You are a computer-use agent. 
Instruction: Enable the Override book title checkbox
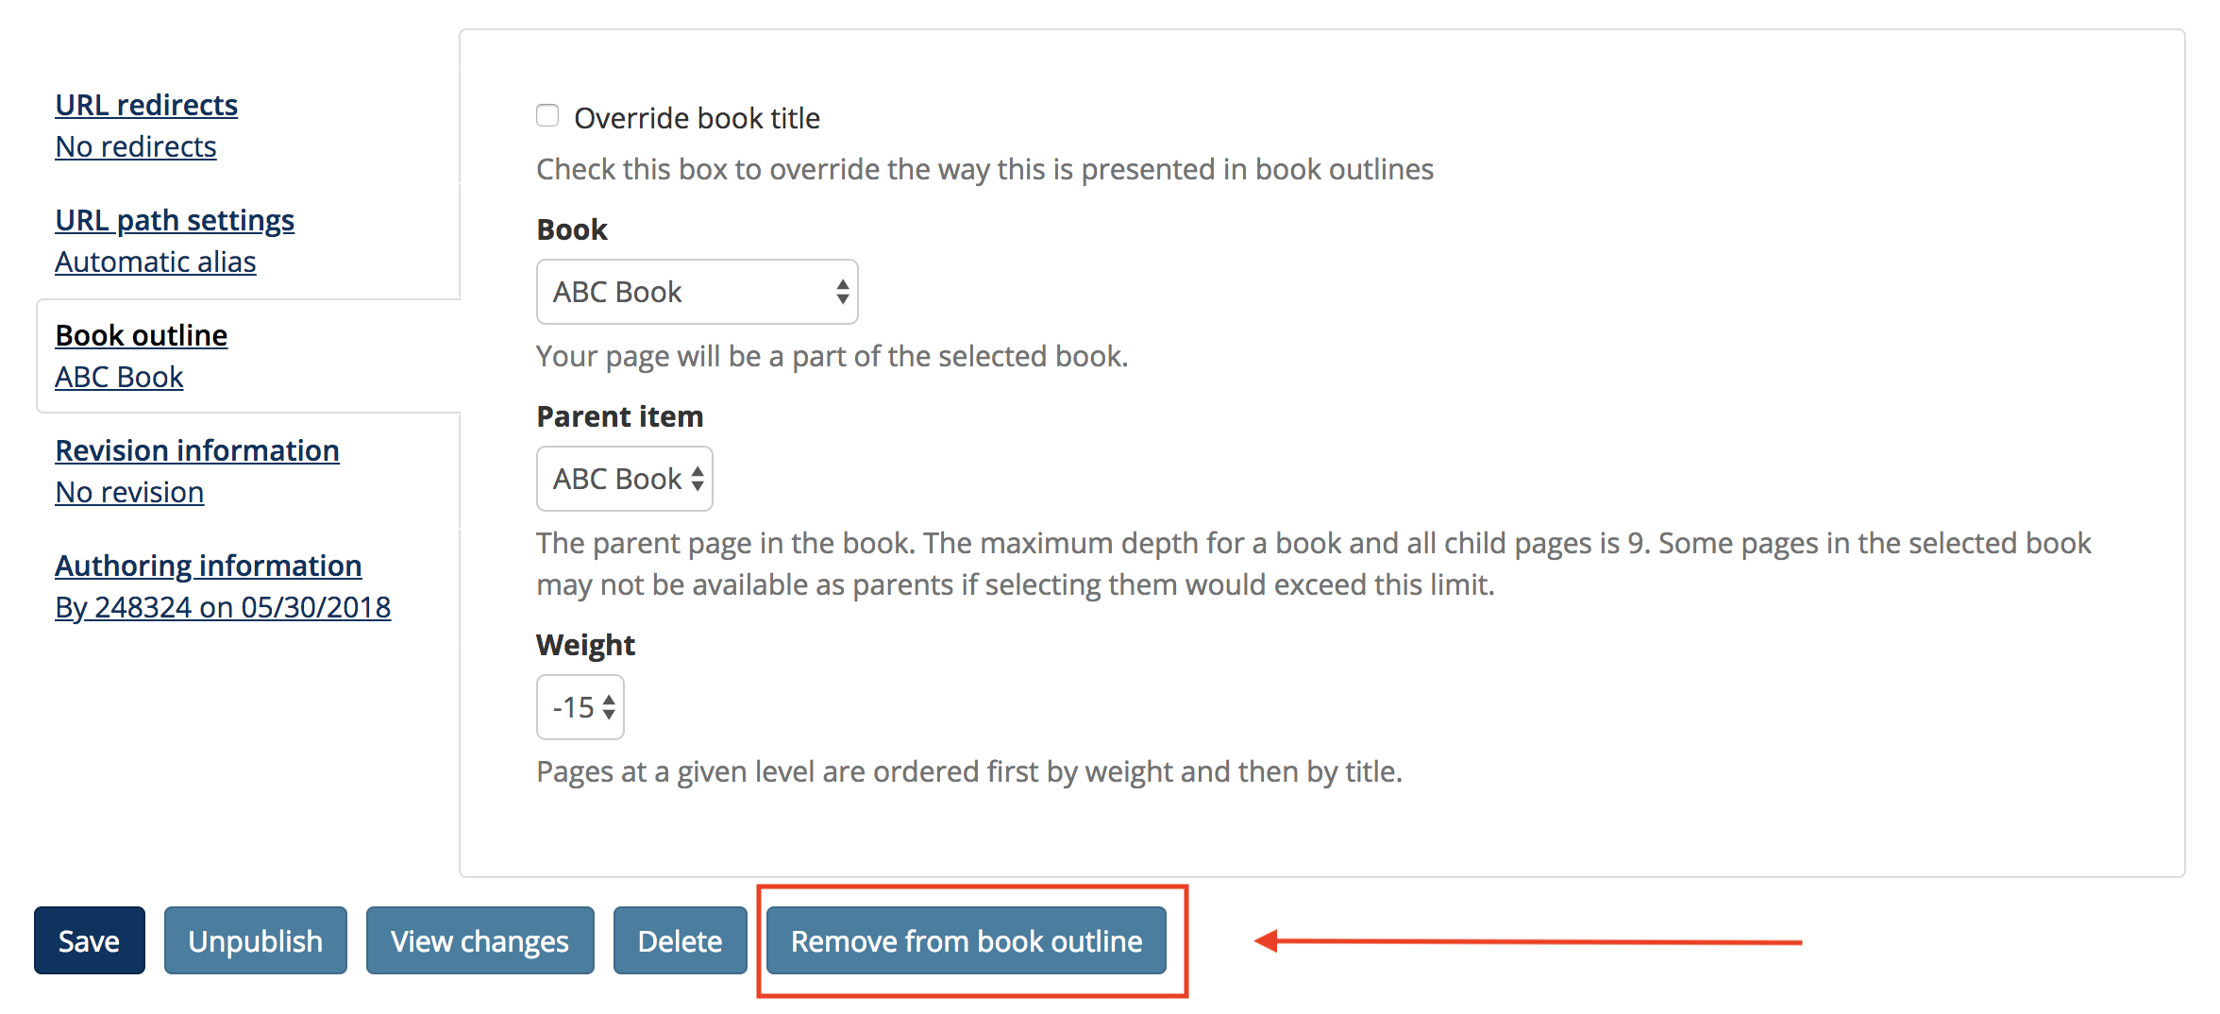(x=547, y=116)
